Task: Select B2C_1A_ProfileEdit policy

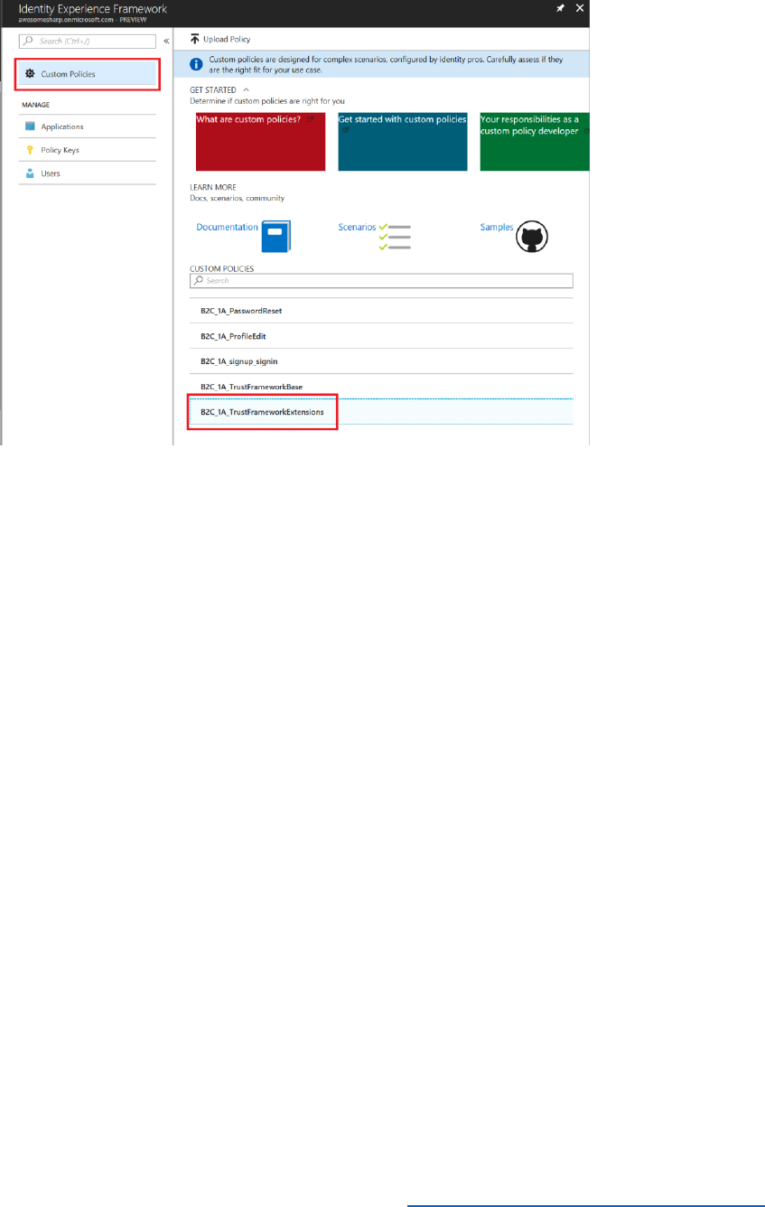Action: [381, 336]
